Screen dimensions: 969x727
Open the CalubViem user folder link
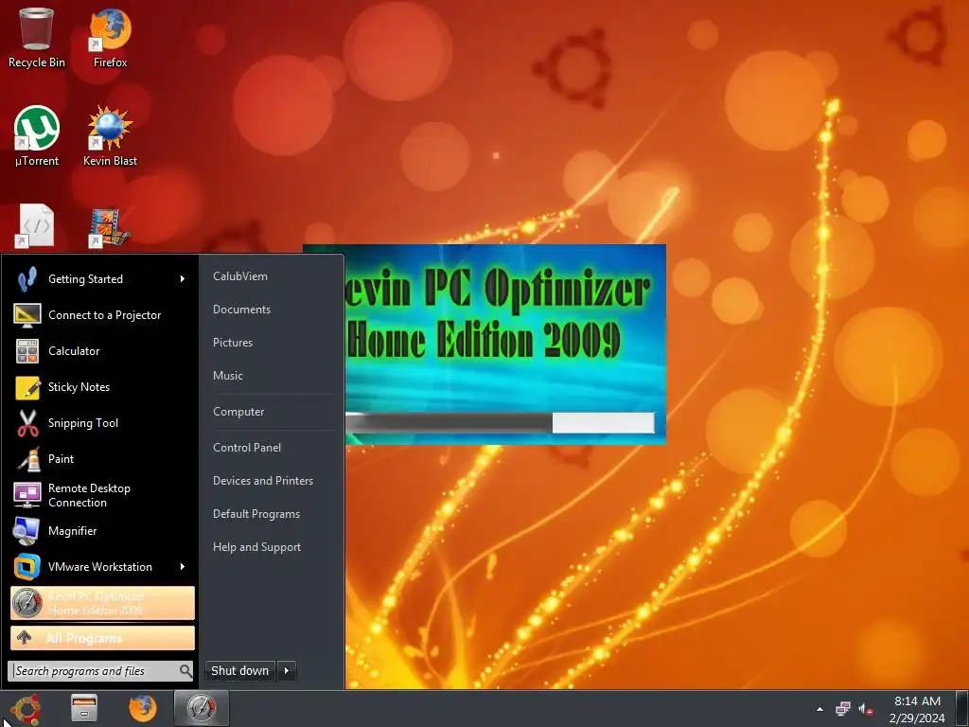240,276
